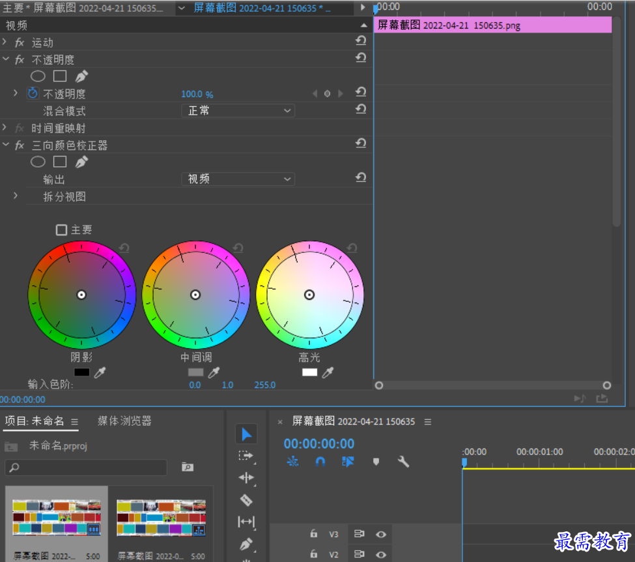Expand the 不透明度 parameter row
Image resolution: width=635 pixels, height=562 pixels.
[16, 93]
